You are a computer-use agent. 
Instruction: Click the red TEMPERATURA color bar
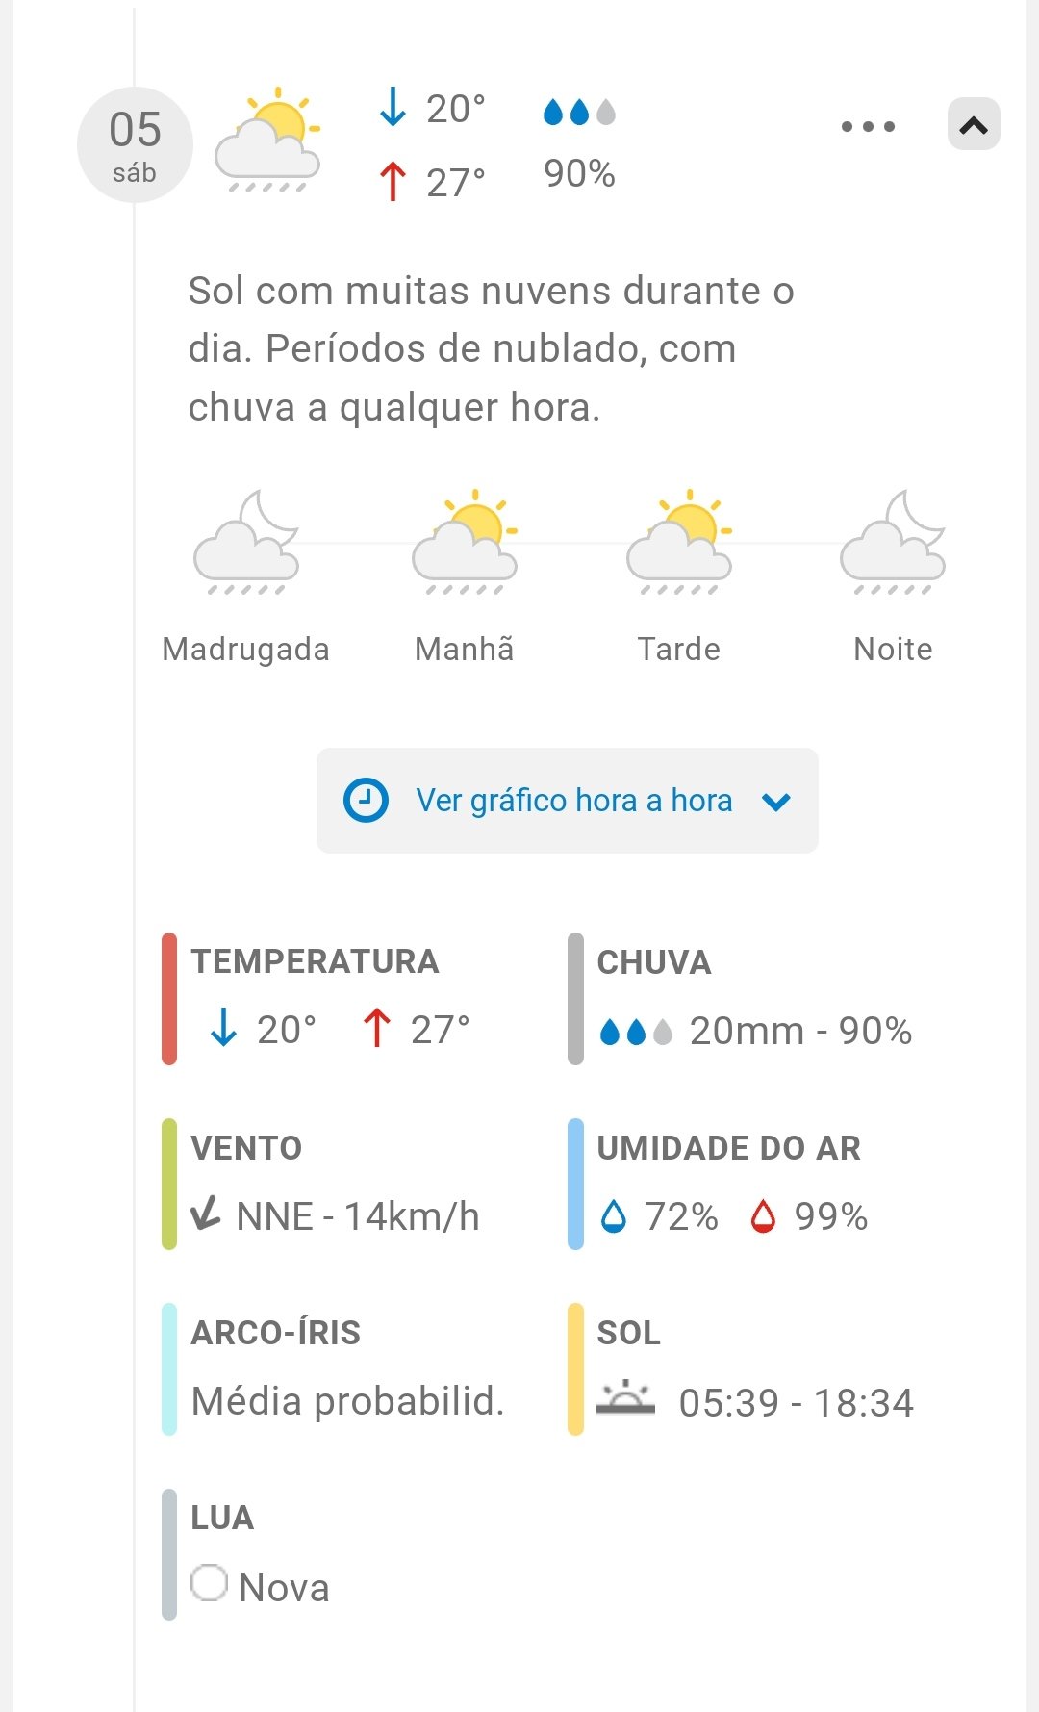click(169, 998)
